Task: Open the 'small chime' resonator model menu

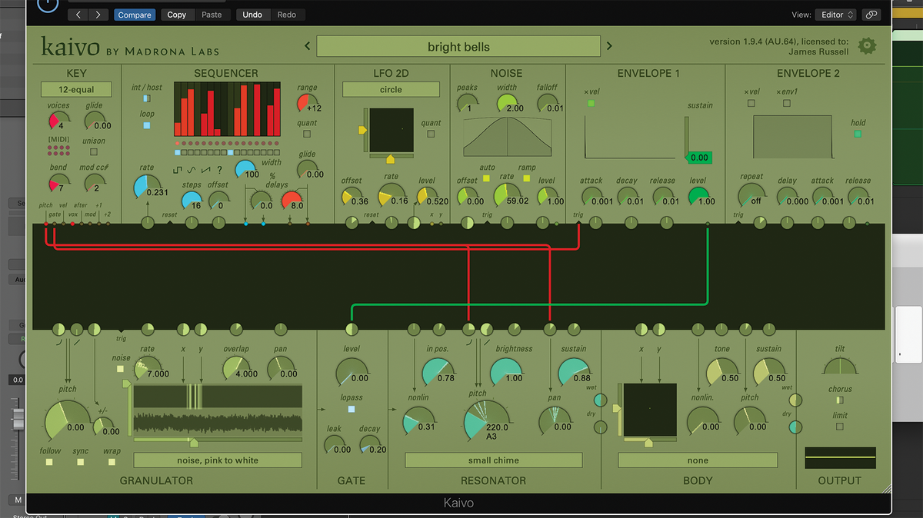Action: click(493, 460)
